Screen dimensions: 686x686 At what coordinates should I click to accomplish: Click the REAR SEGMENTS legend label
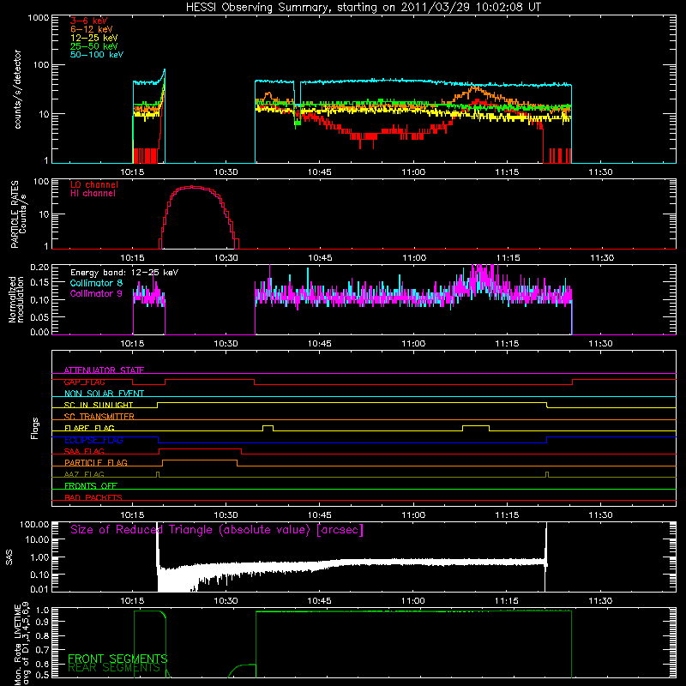pos(114,668)
